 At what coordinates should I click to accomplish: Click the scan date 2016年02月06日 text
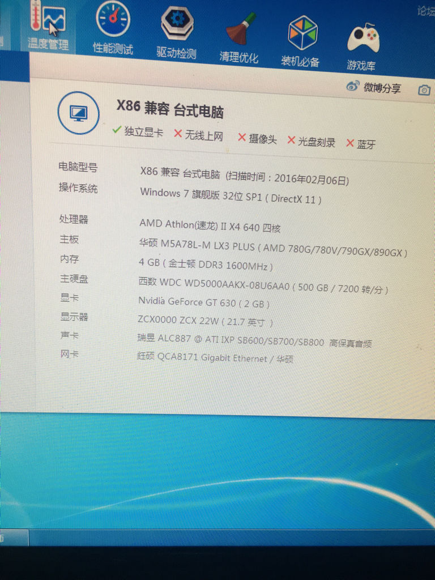coord(310,179)
